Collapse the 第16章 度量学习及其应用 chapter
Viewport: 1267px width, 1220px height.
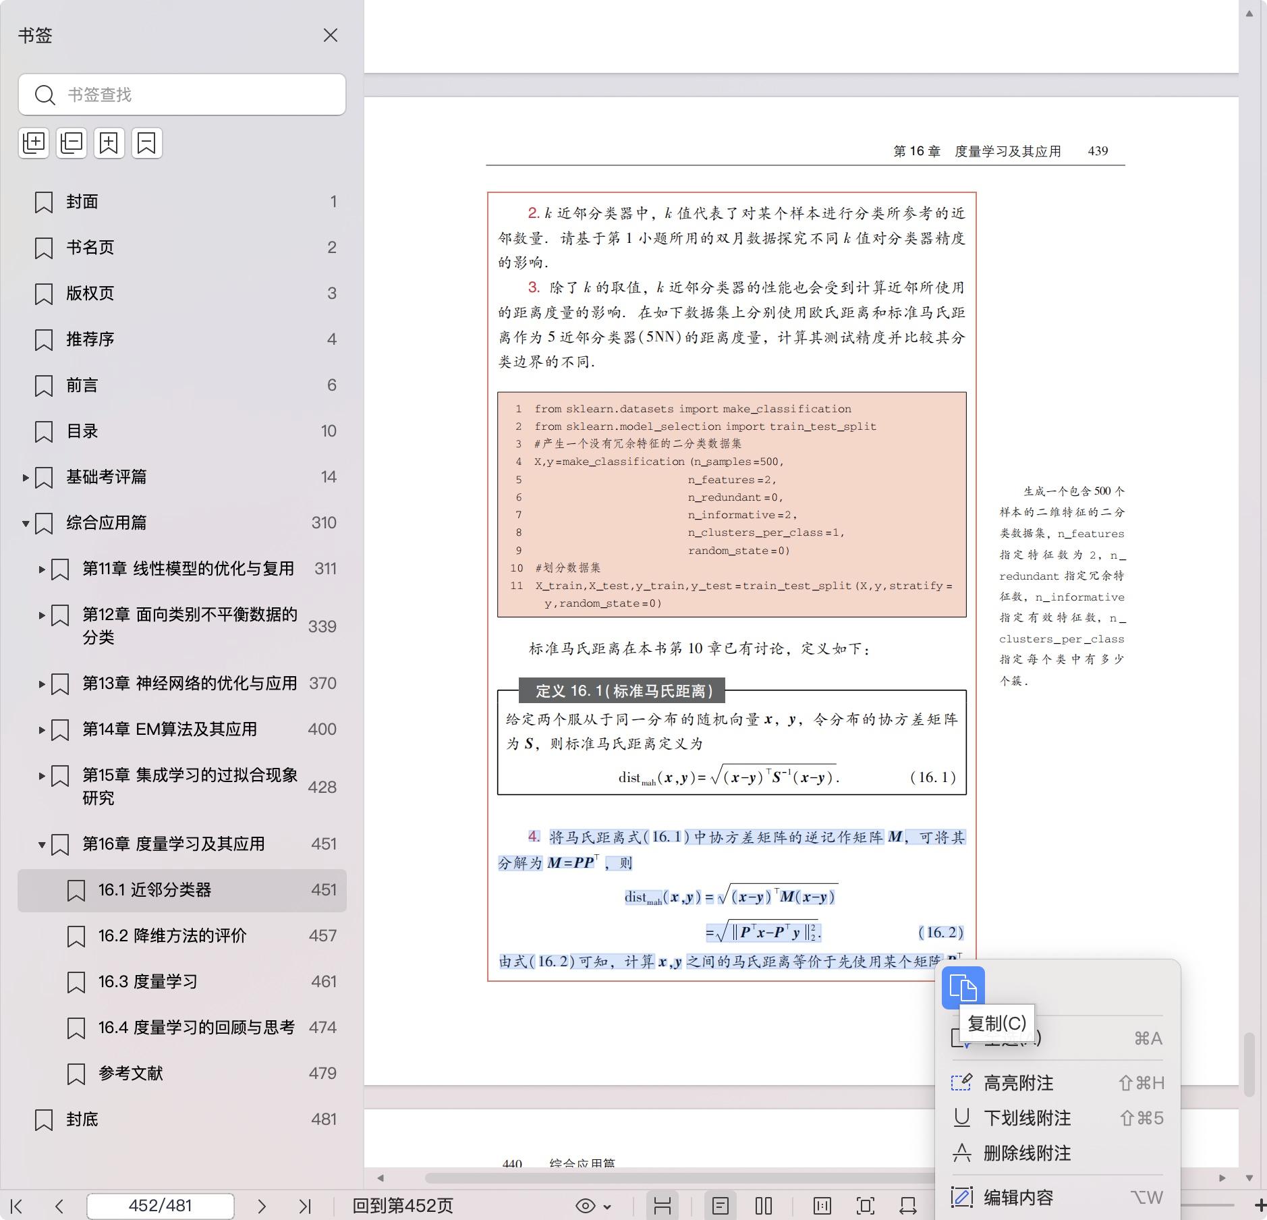[x=42, y=845]
